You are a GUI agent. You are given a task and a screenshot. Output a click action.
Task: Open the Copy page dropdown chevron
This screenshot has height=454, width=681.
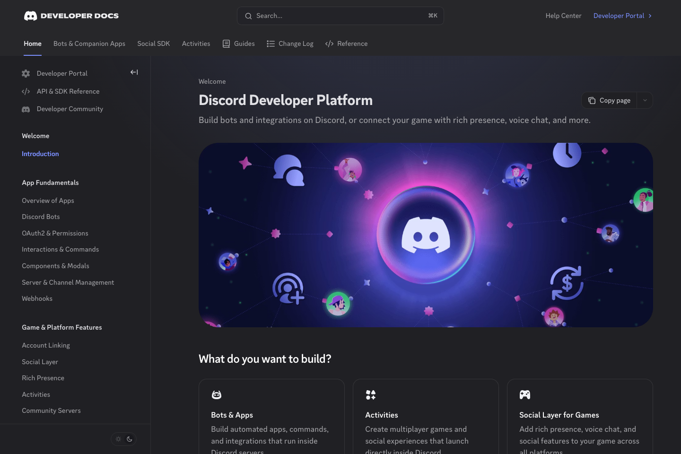(645, 100)
